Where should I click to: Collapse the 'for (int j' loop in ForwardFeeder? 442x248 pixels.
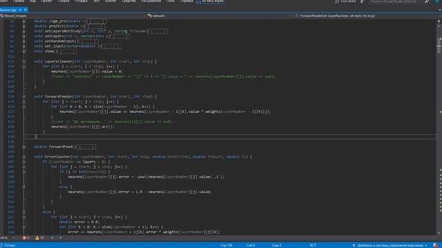[24, 101]
